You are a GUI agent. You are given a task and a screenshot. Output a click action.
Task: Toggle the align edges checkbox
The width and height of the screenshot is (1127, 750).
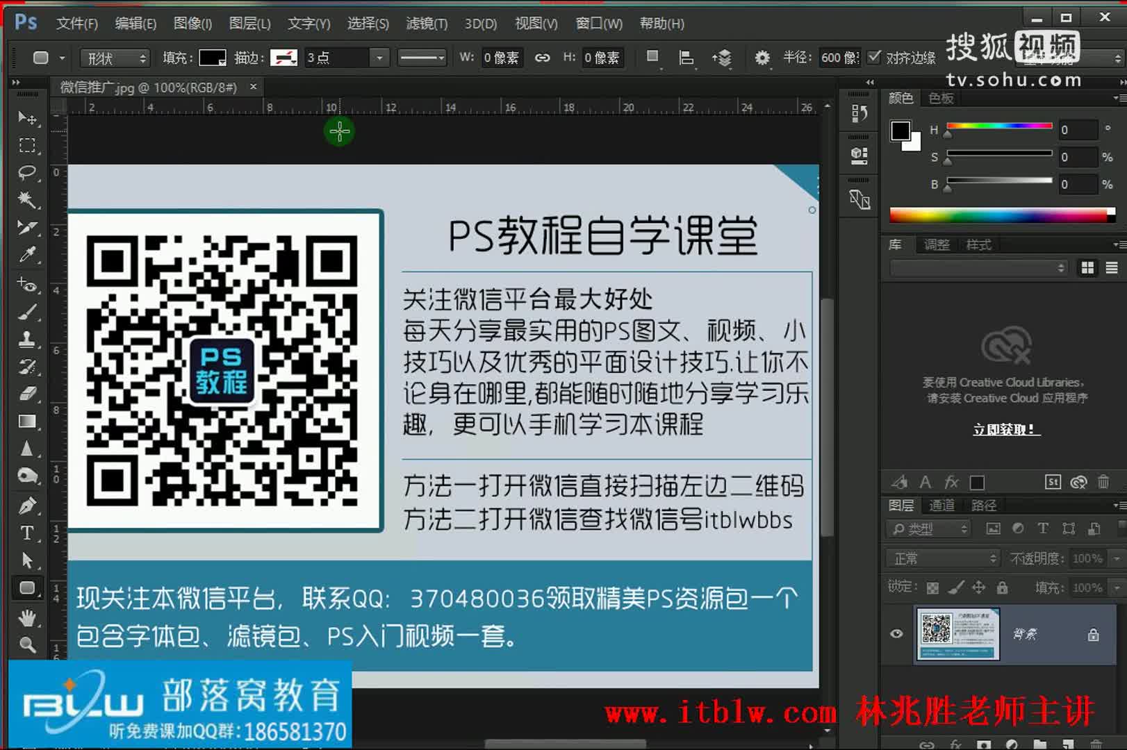[x=875, y=57]
